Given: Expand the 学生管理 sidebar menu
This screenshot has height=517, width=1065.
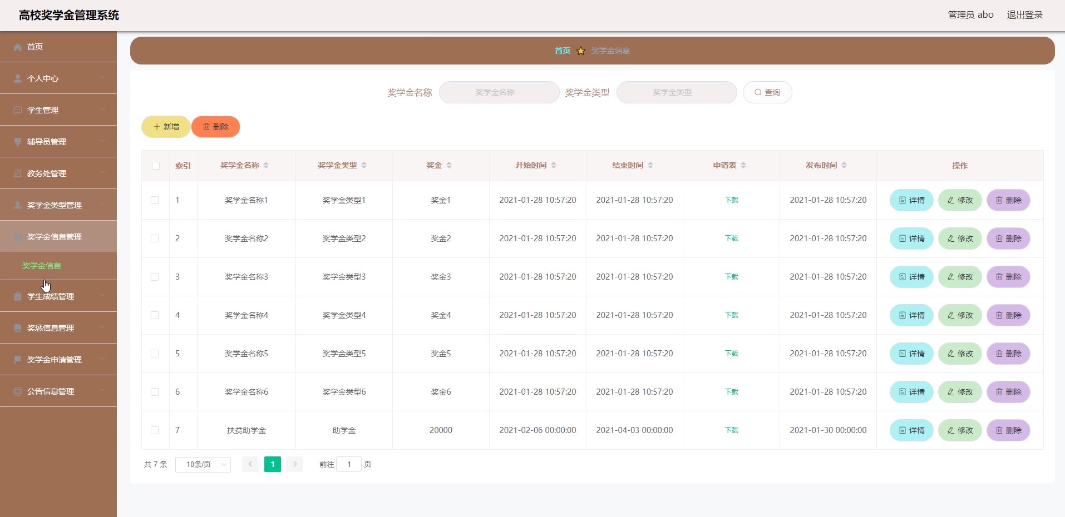Looking at the screenshot, I should (58, 110).
